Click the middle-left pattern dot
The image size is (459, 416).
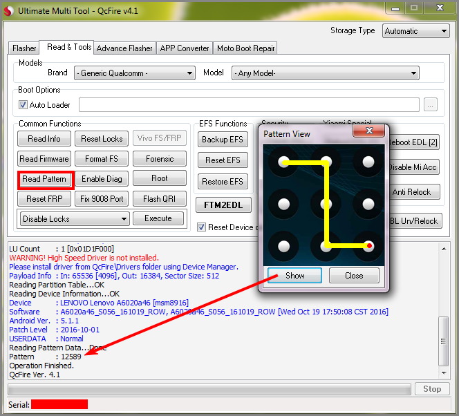coord(283,204)
